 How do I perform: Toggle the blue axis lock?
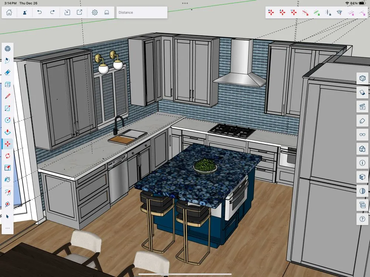point(328,13)
